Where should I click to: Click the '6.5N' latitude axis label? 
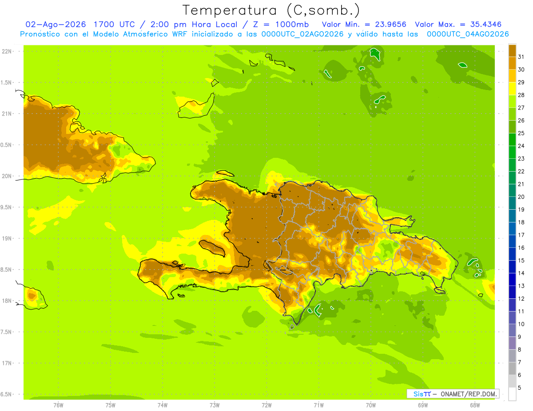click(x=7, y=394)
